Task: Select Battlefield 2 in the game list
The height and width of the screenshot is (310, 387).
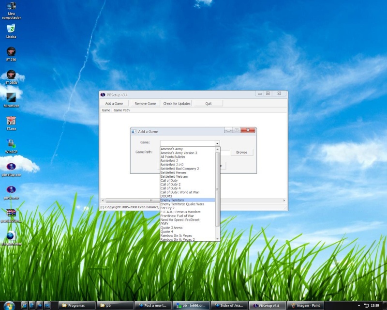Action: click(x=188, y=161)
